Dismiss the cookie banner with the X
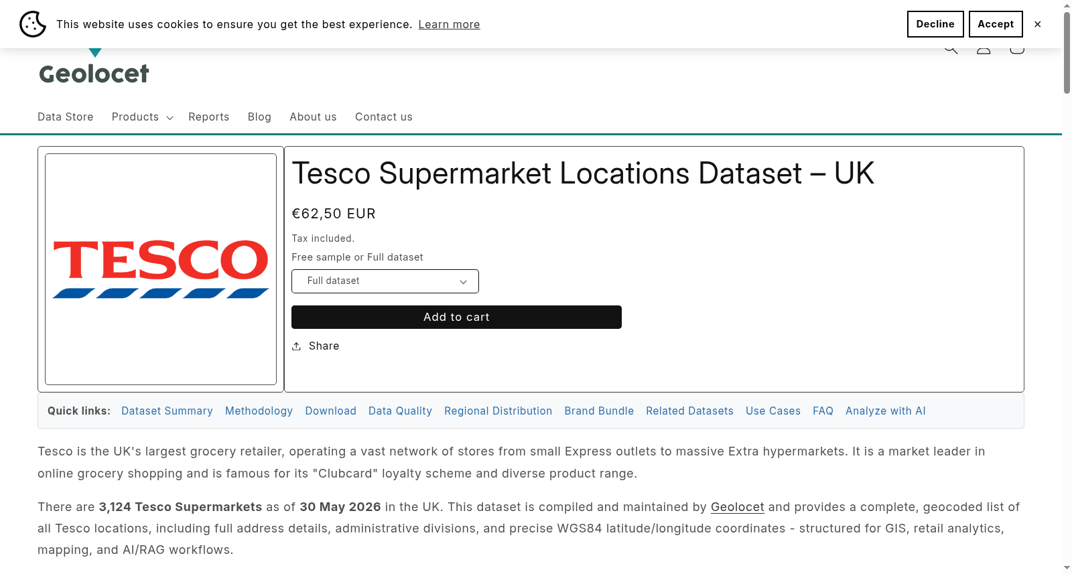Viewport: 1072px width, 574px height. pyautogui.click(x=1037, y=24)
